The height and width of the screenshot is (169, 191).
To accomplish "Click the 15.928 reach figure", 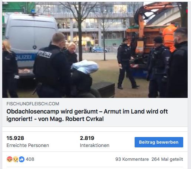I will coord(15,138).
